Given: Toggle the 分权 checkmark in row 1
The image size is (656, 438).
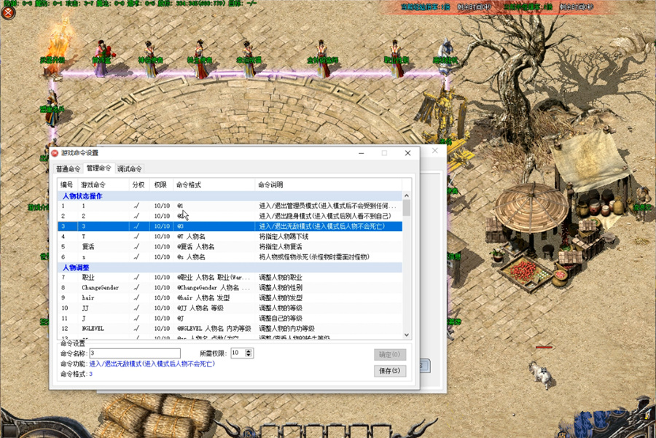Looking at the screenshot, I should point(137,206).
